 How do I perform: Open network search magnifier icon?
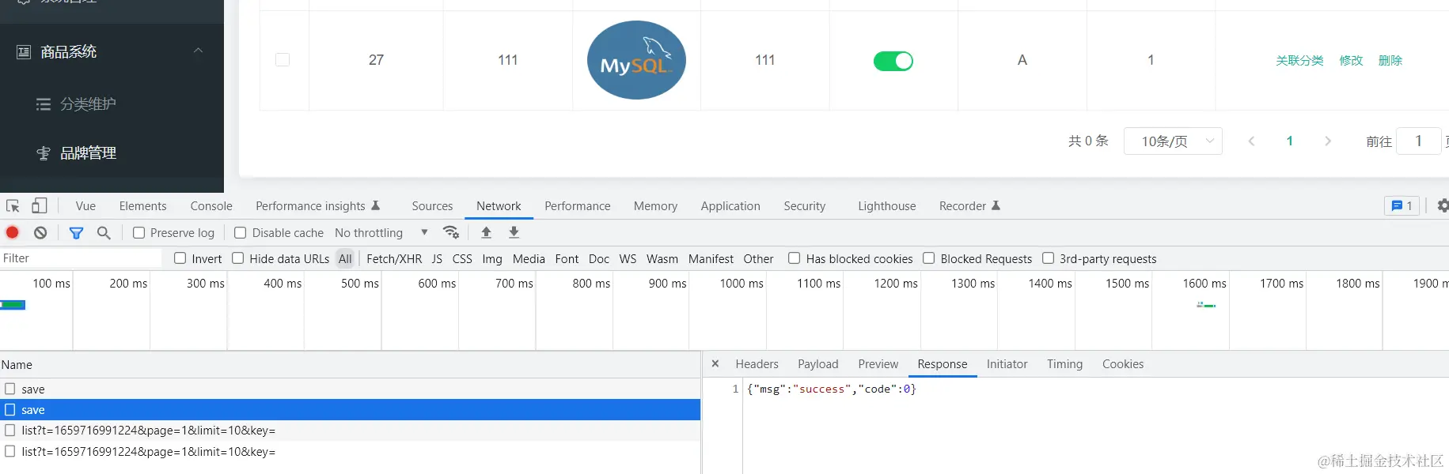pos(104,233)
